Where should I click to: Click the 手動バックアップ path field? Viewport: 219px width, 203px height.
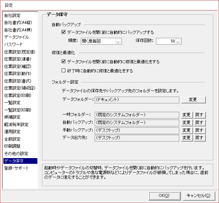pos(136,130)
